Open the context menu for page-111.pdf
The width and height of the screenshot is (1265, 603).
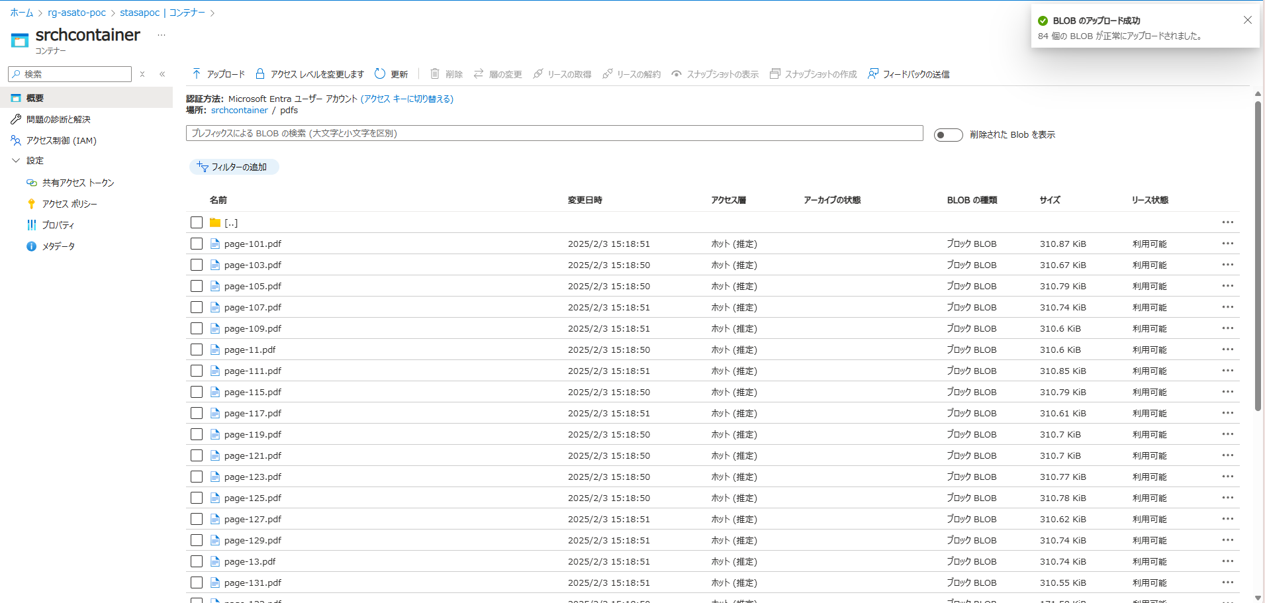(1228, 371)
